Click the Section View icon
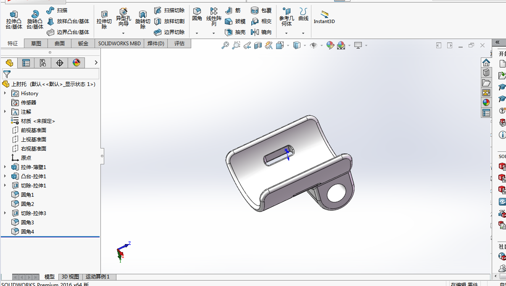 [258, 45]
